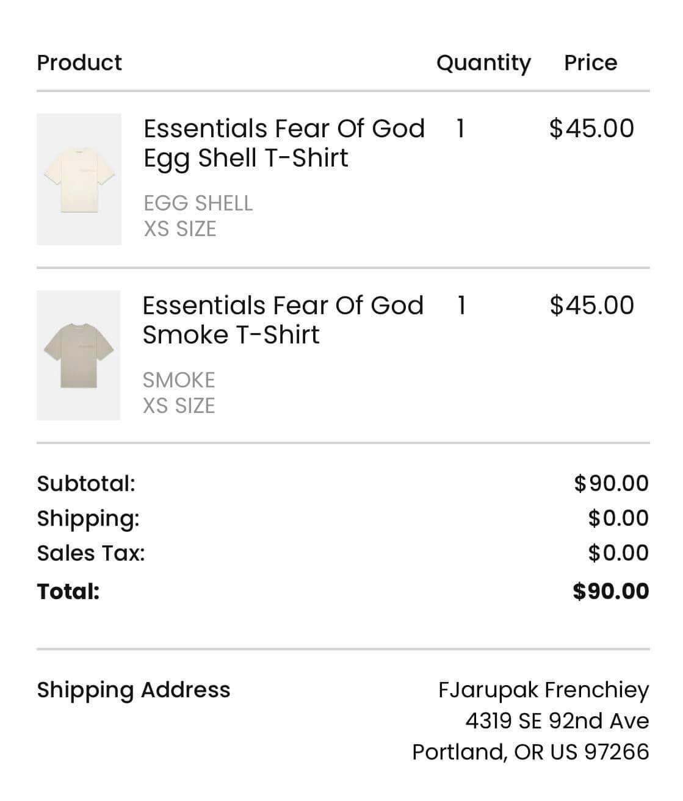Viewport: 683px width, 801px height.
Task: Open the Egg Shell T-Shirt product thumbnail
Action: (79, 179)
